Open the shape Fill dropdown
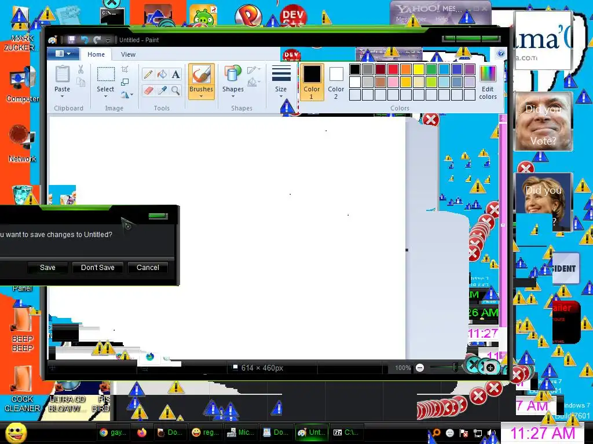The width and height of the screenshot is (593, 444). [254, 82]
